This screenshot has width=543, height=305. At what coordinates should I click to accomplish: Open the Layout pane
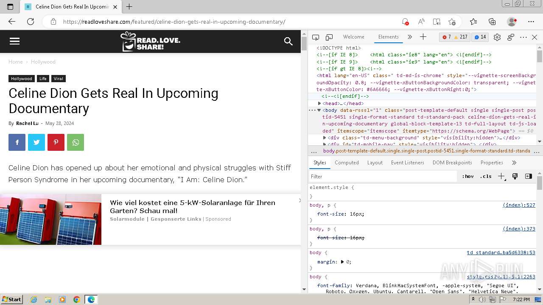[375, 163]
